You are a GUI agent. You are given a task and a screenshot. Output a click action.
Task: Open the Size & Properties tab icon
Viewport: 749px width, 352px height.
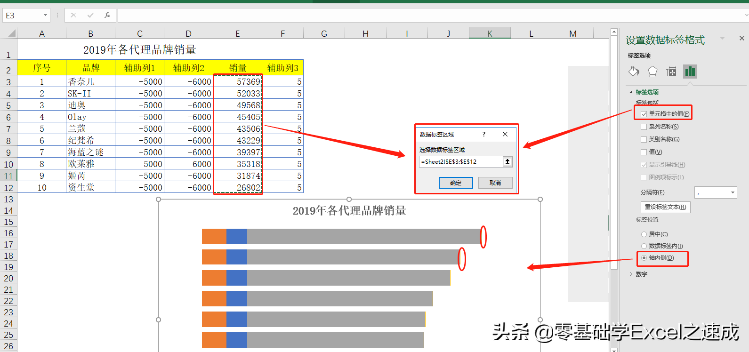(671, 72)
